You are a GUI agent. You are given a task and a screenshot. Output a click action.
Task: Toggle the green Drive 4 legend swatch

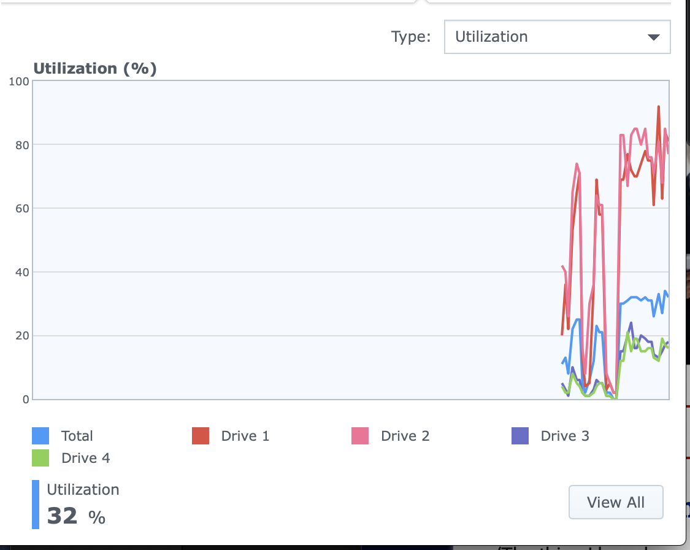point(40,458)
